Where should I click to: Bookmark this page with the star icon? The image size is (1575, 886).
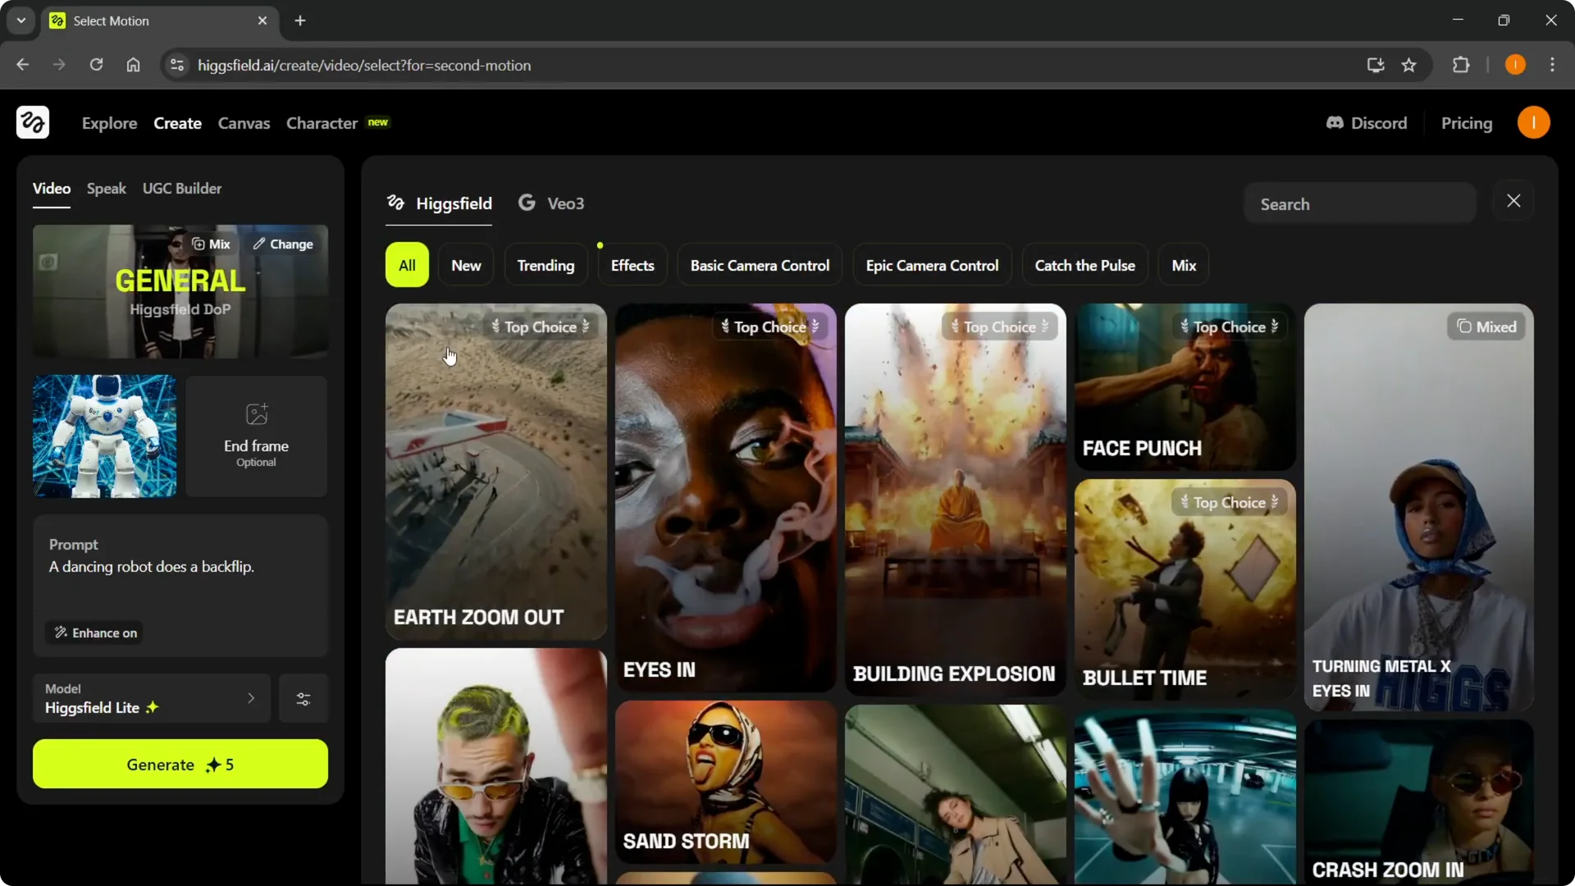1408,66
